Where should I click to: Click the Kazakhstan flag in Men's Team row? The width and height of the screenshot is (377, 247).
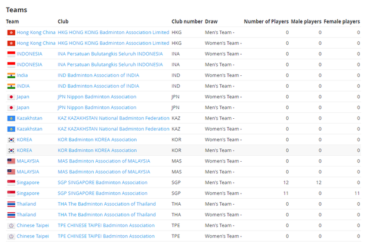pyautogui.click(x=11, y=118)
